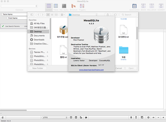Image resolution: width=166 pixels, height=122 pixels.
Task: Eject the first PhotoStitc... device
Action: [47, 56]
